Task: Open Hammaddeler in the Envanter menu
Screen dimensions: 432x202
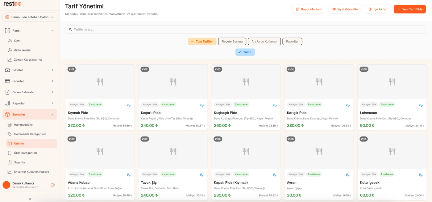Action: pos(31,125)
